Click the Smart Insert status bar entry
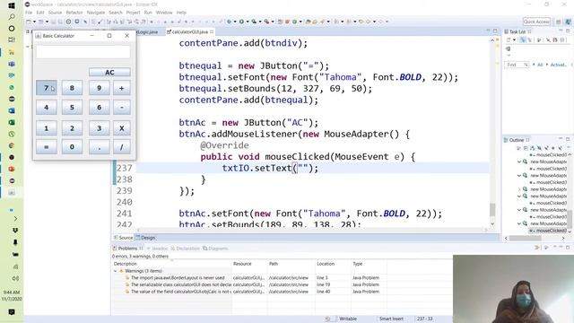This screenshot has width=574, height=323. click(x=391, y=319)
